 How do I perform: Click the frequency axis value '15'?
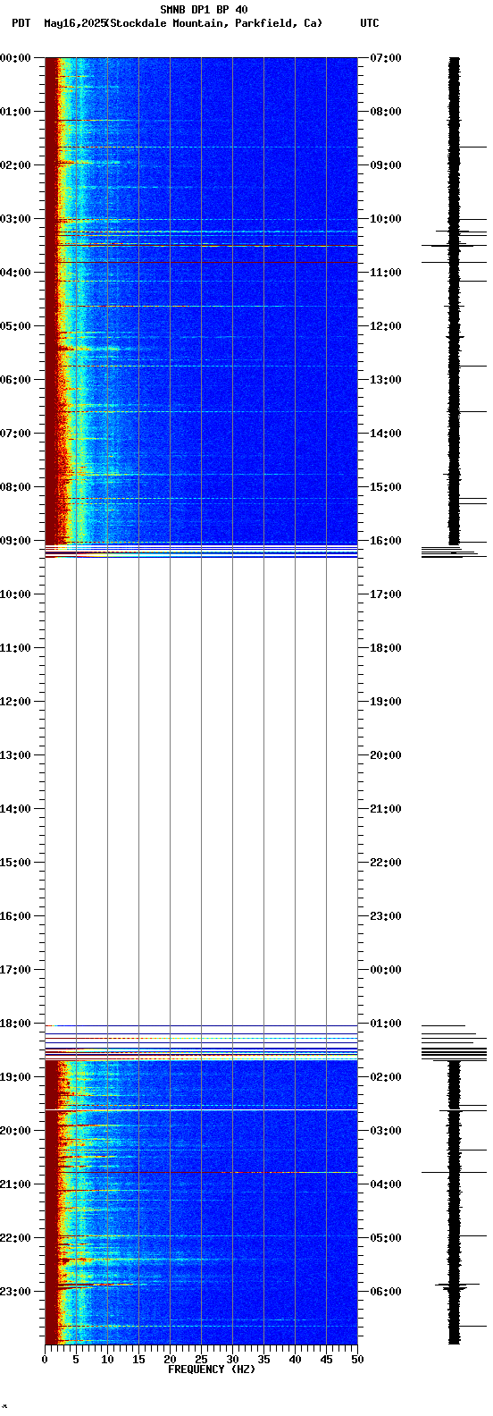click(138, 1361)
